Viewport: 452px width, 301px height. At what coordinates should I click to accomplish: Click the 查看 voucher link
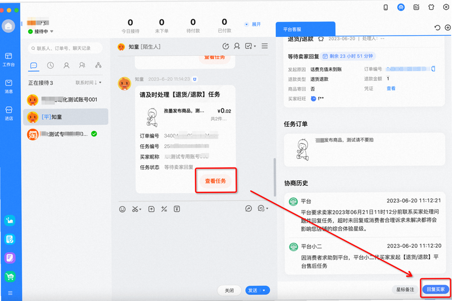click(x=391, y=88)
